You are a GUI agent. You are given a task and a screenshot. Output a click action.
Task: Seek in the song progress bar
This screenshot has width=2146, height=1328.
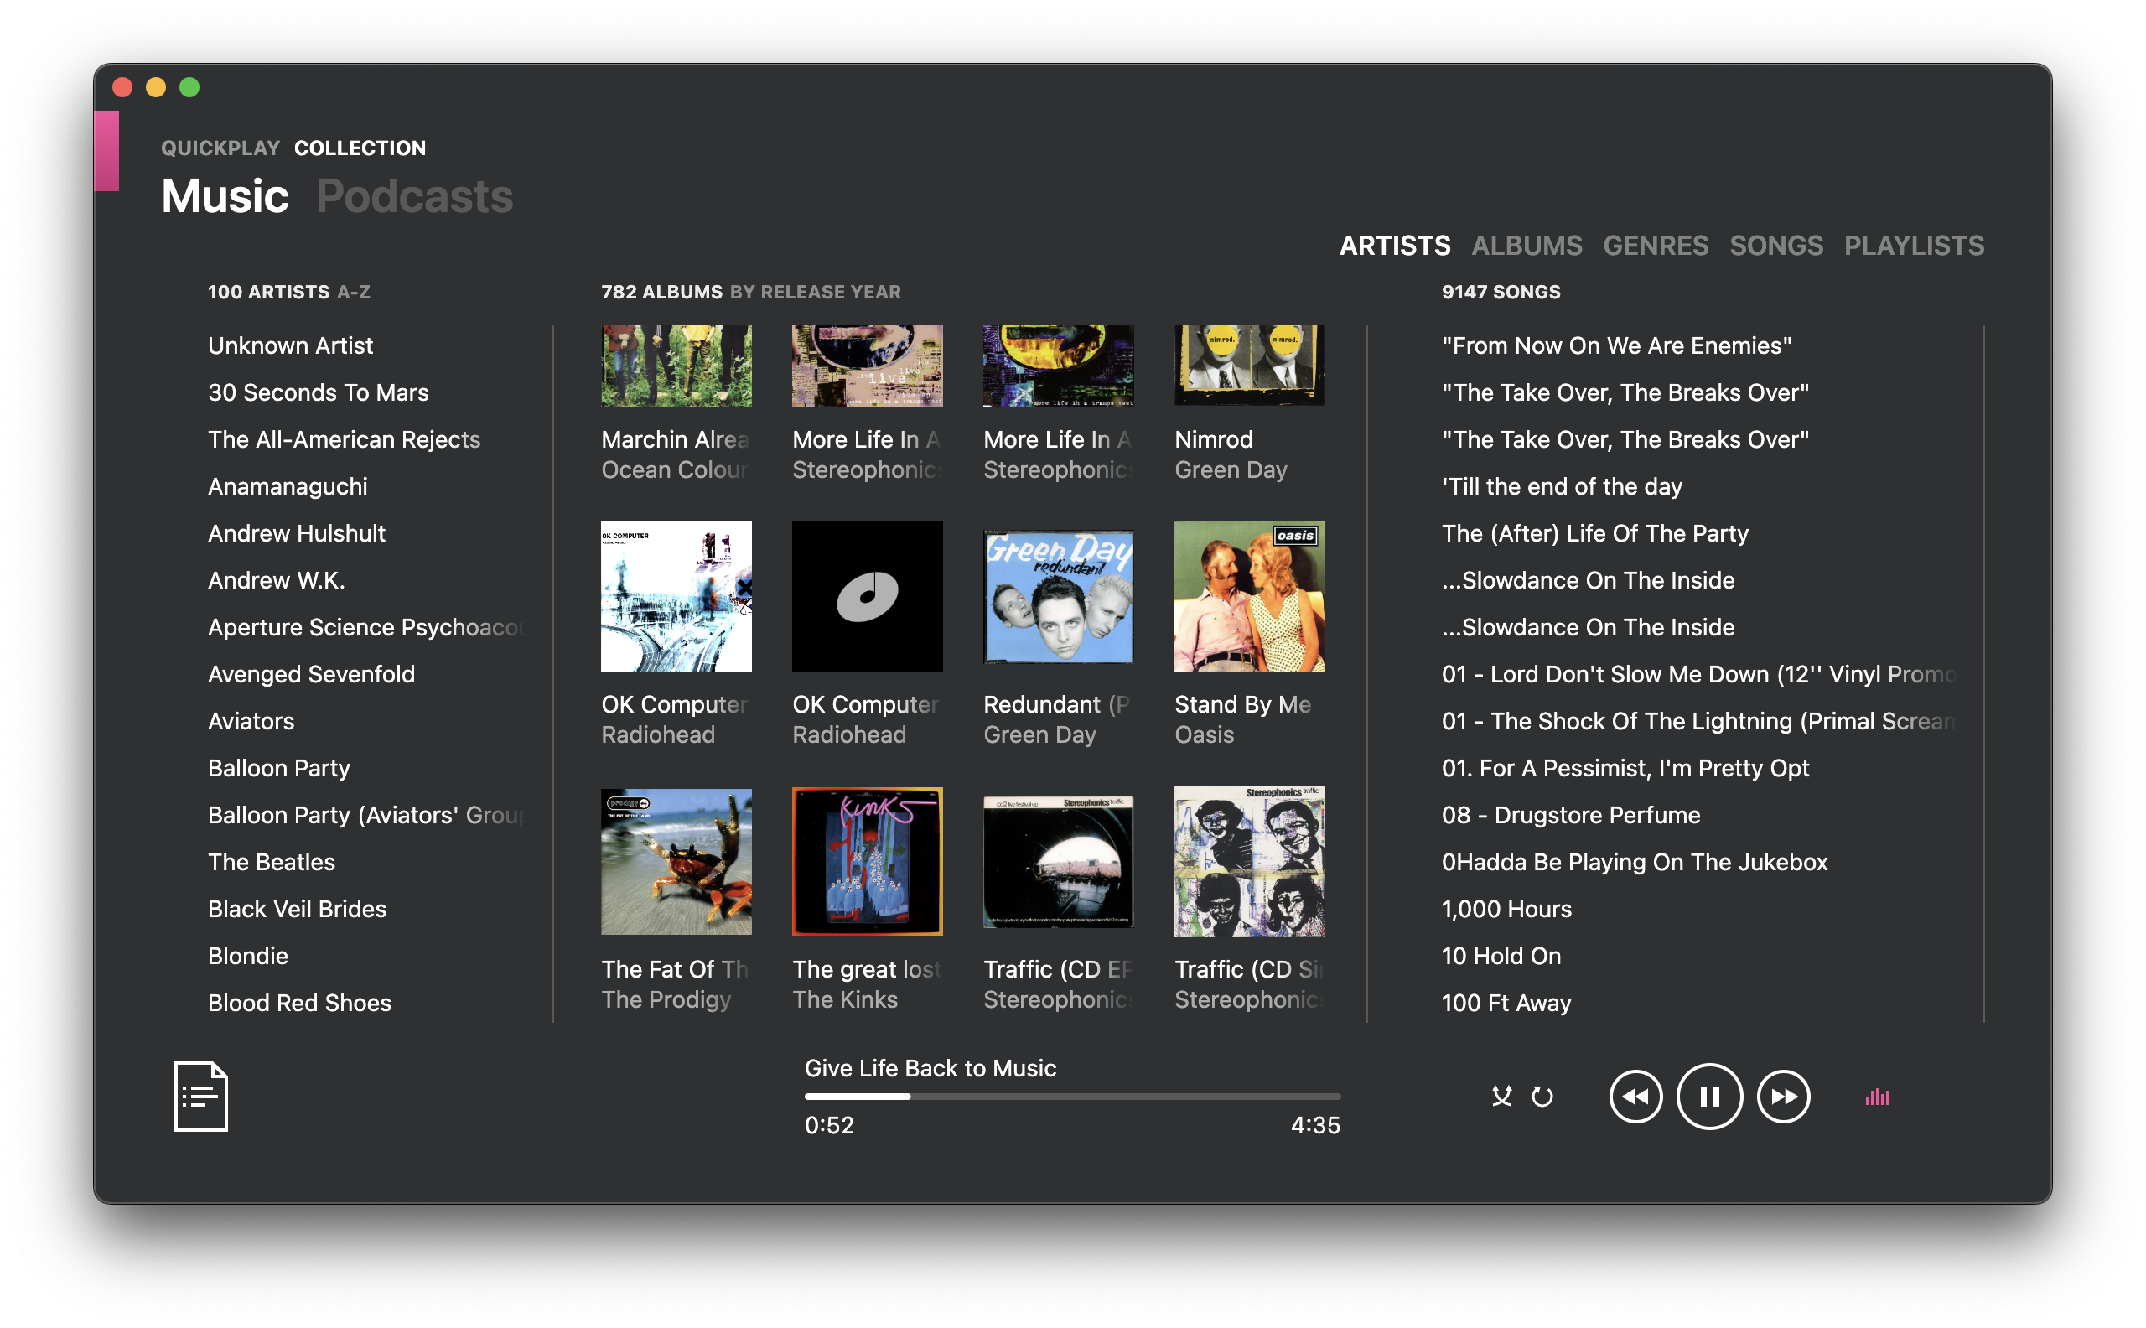[1072, 1096]
